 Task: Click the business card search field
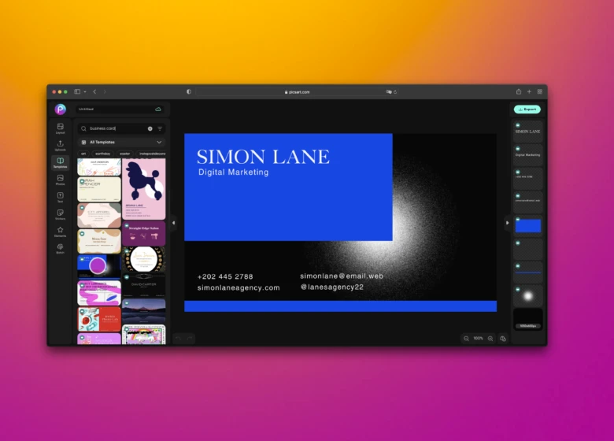114,128
